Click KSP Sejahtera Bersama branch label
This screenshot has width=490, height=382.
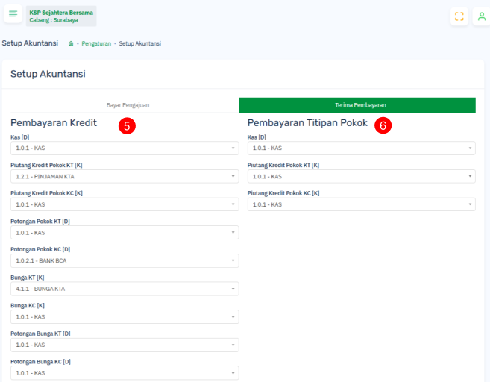[61, 16]
